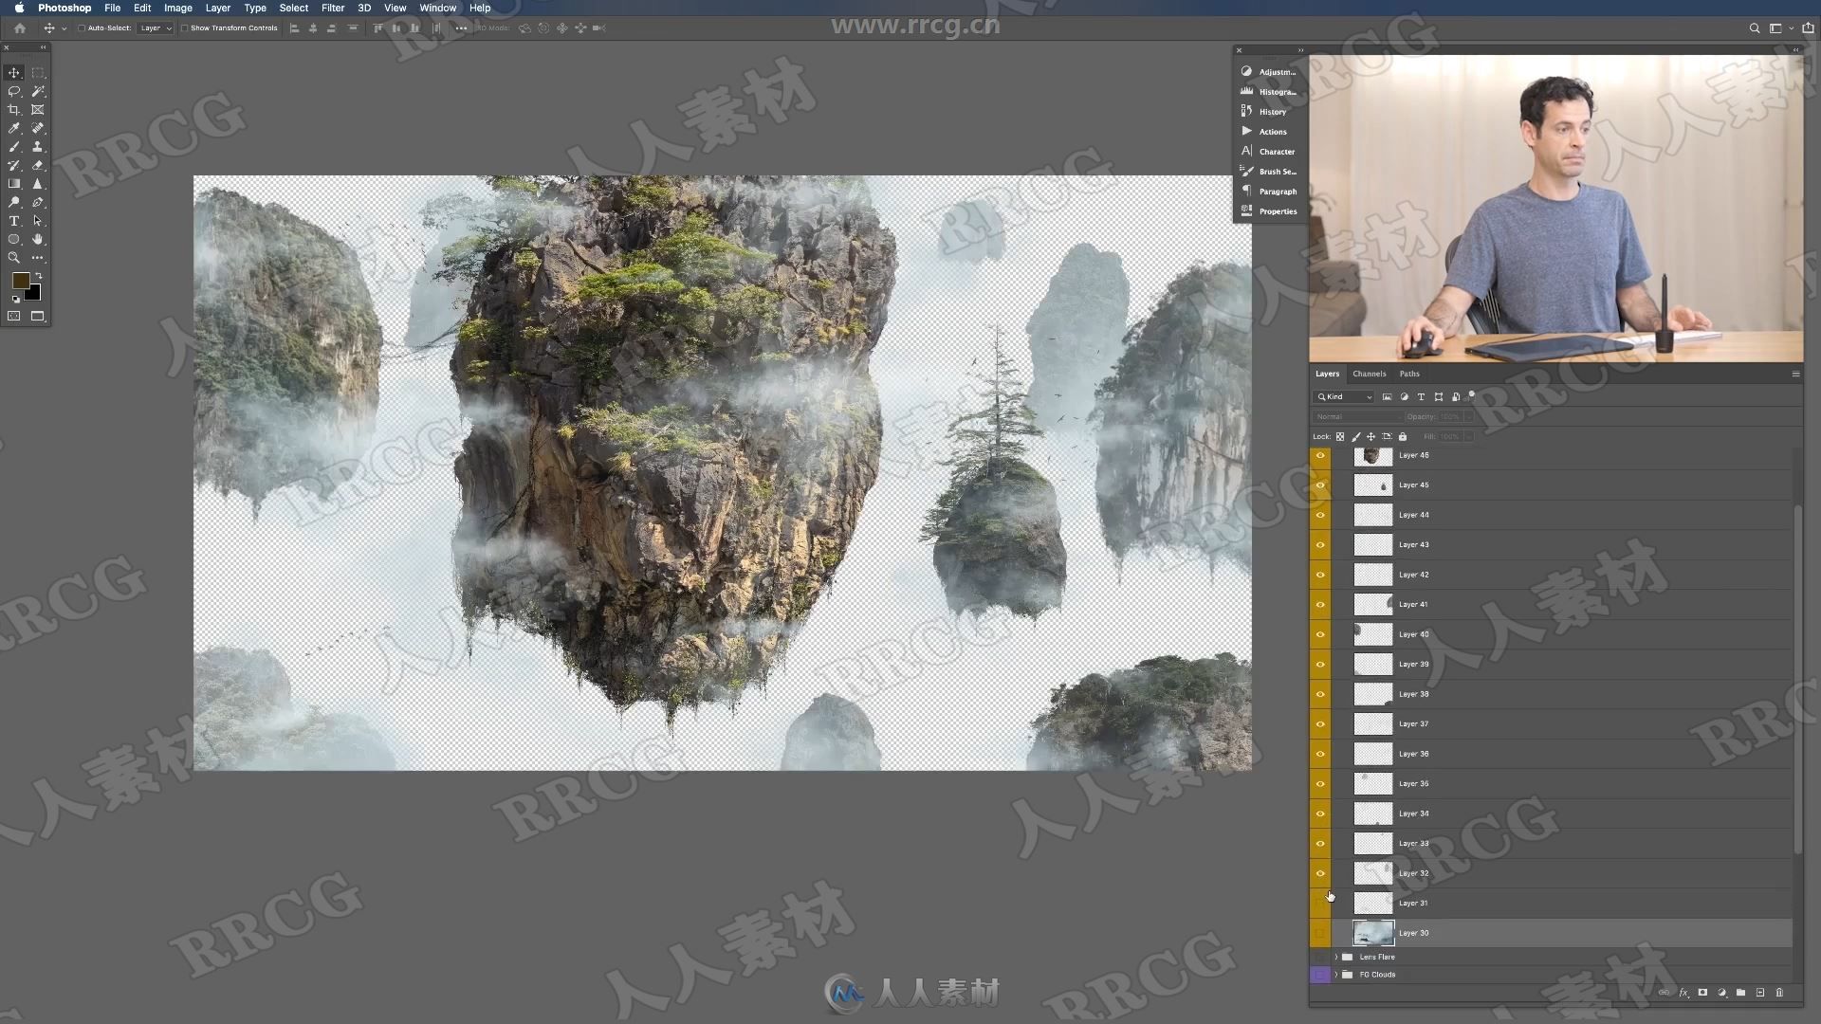Select the Hand tool
This screenshot has height=1024, width=1821.
[38, 239]
